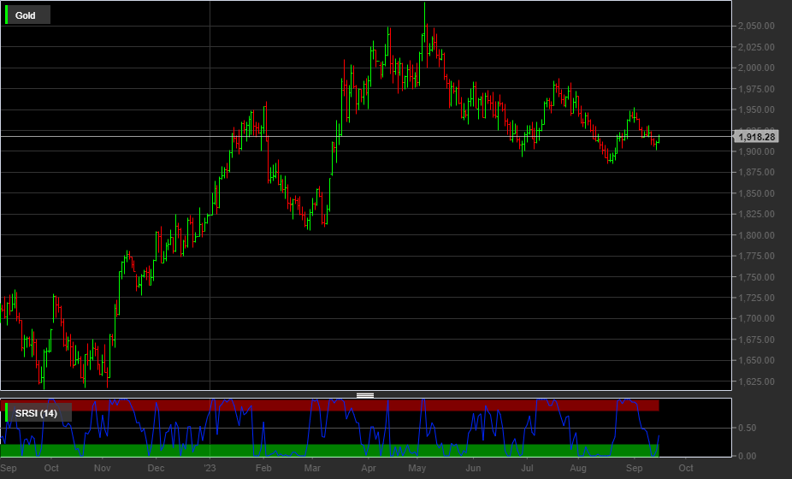
Task: Click the Jul label on time axis
Action: [527, 468]
